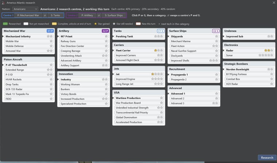Click the gold star on Fleet Carrier row
Viewport: 277px width, 163px height.
156,51
